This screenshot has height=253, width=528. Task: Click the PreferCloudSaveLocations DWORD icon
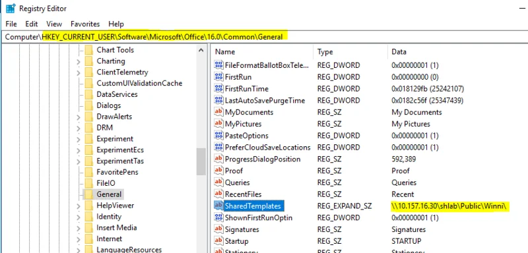click(218, 147)
